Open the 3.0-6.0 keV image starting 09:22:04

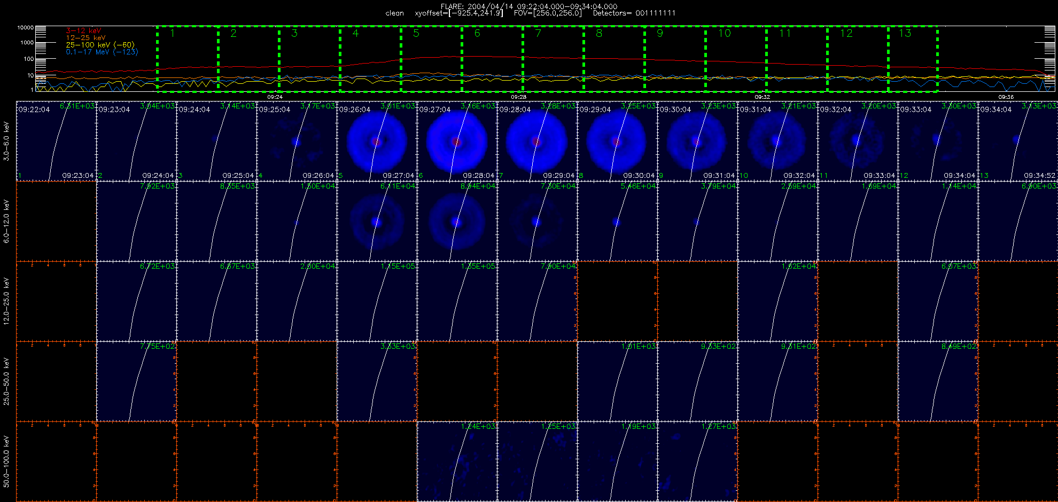pos(56,141)
